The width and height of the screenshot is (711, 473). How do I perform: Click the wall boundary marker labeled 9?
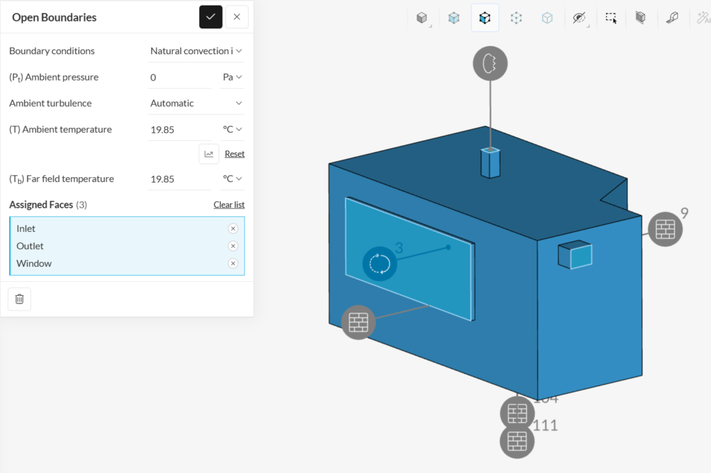point(665,229)
